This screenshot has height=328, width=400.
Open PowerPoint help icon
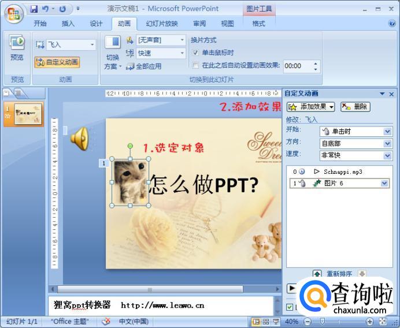[392, 24]
